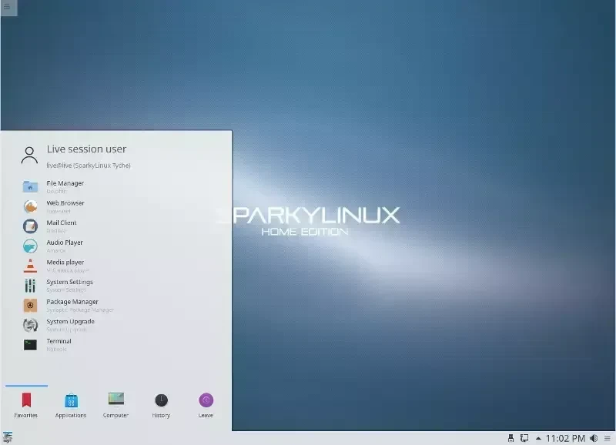
Task: Click the 11:02 PM clock
Action: coord(565,438)
